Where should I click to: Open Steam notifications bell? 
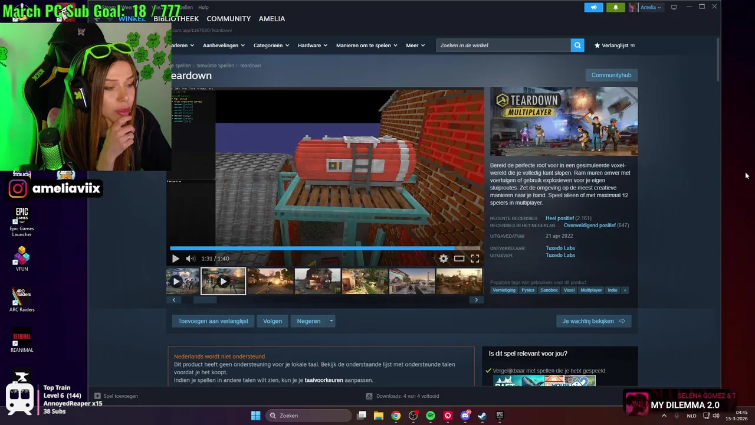pos(615,7)
